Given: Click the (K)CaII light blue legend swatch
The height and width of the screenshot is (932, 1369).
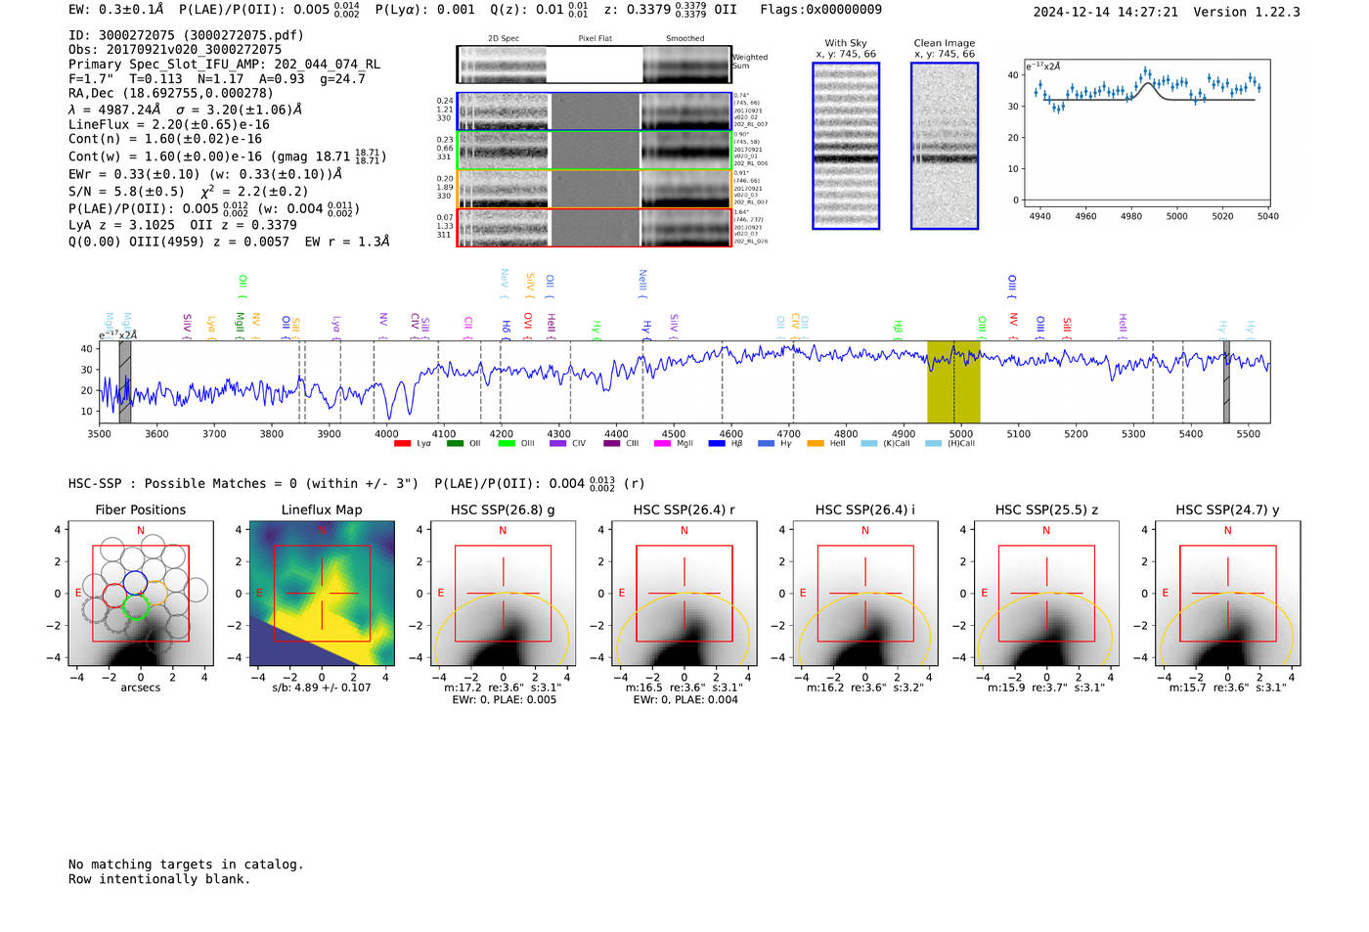Looking at the screenshot, I should click(x=869, y=444).
